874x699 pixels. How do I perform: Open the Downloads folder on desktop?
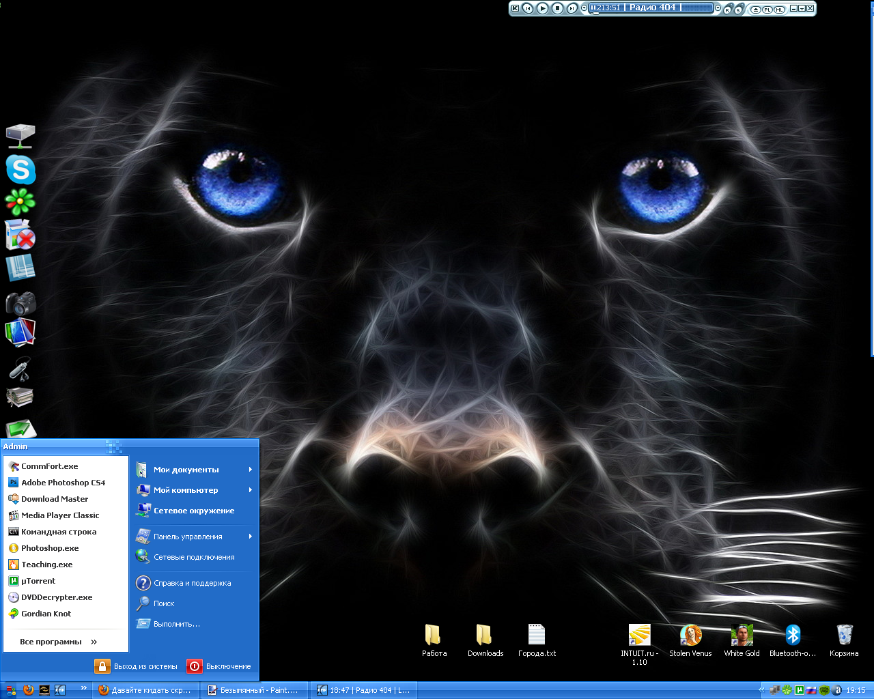point(485,640)
